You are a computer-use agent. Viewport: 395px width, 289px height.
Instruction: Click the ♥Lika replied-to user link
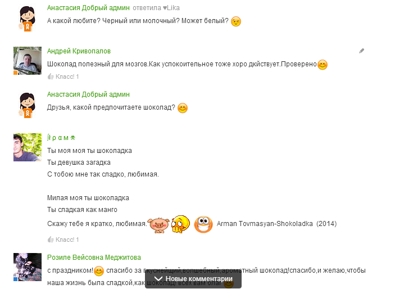171,8
